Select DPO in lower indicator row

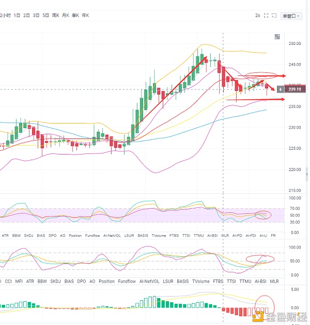[82, 282]
